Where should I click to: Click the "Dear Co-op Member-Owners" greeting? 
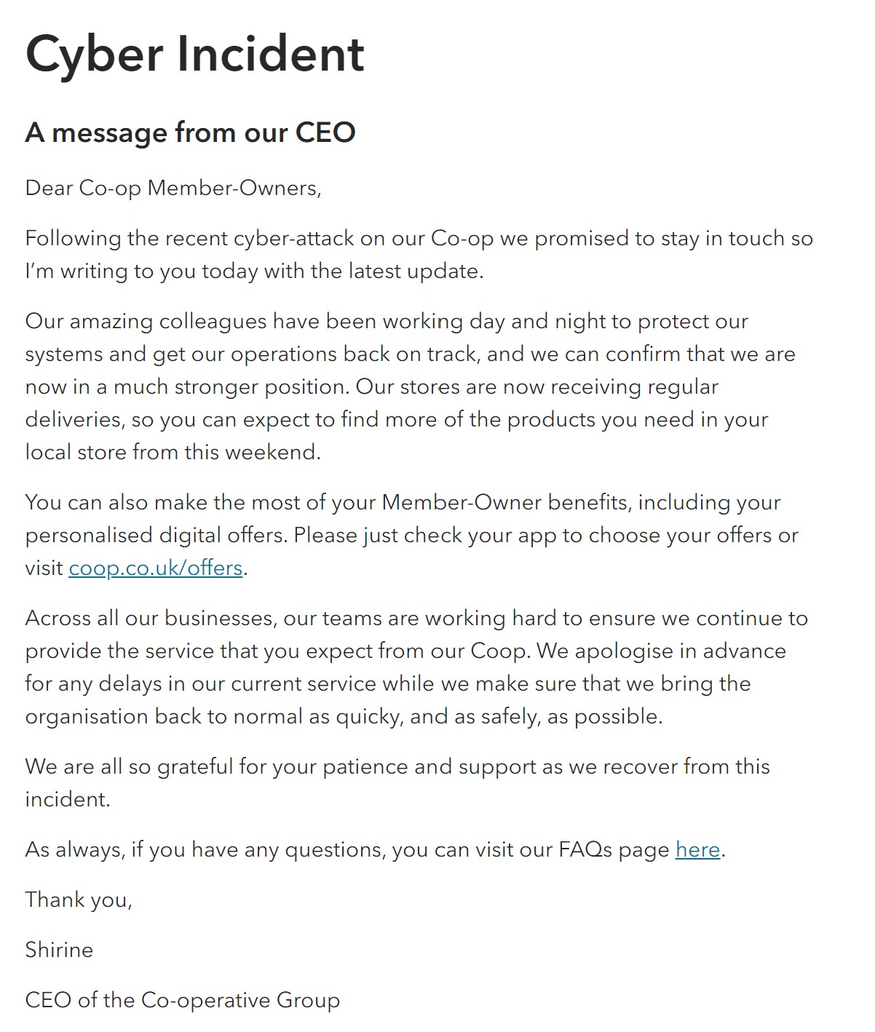(x=173, y=188)
